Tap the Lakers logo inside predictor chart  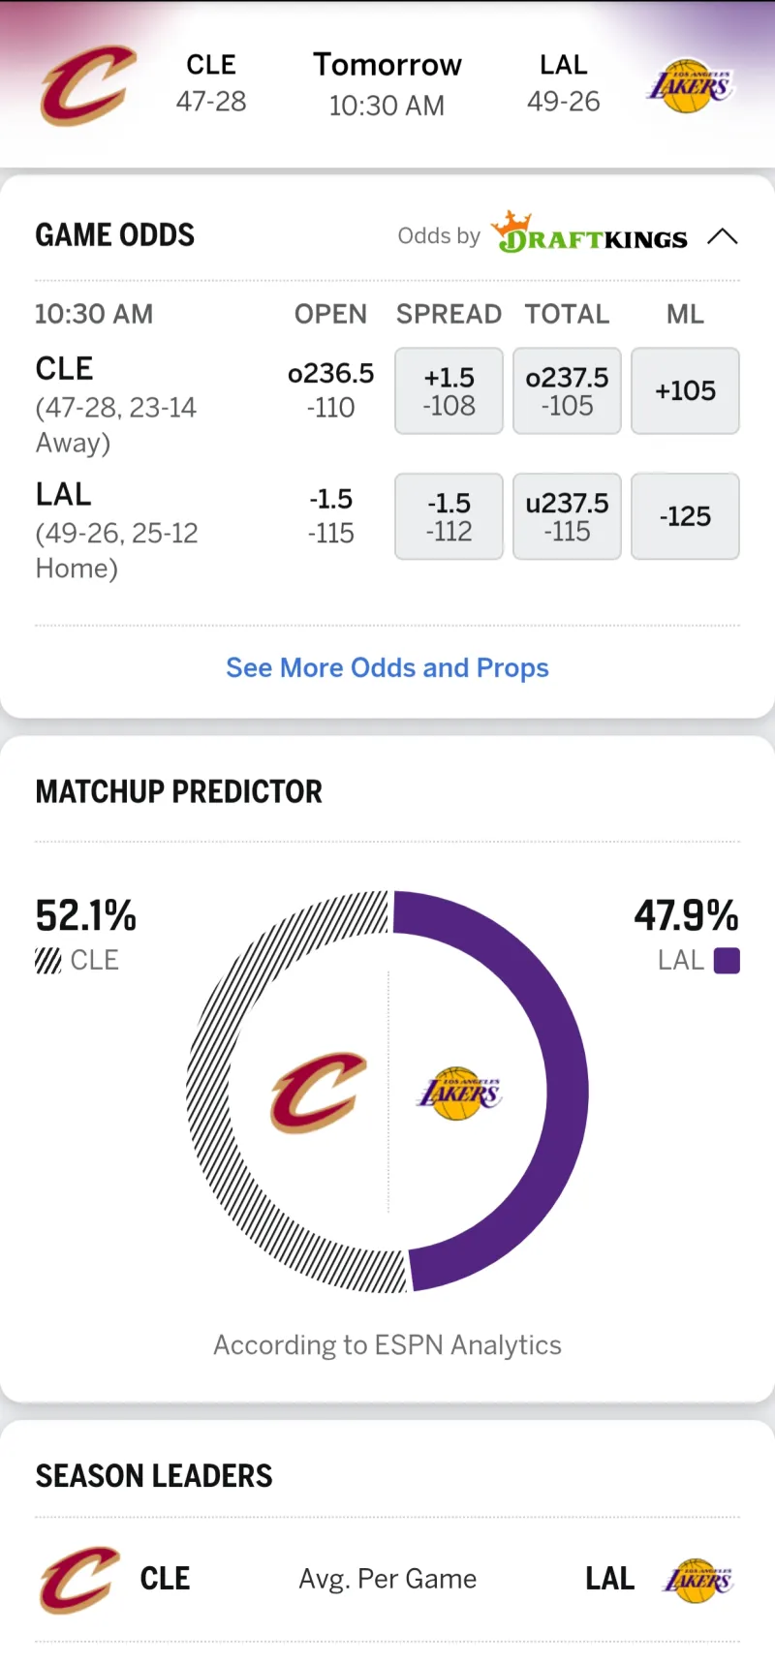[459, 1094]
